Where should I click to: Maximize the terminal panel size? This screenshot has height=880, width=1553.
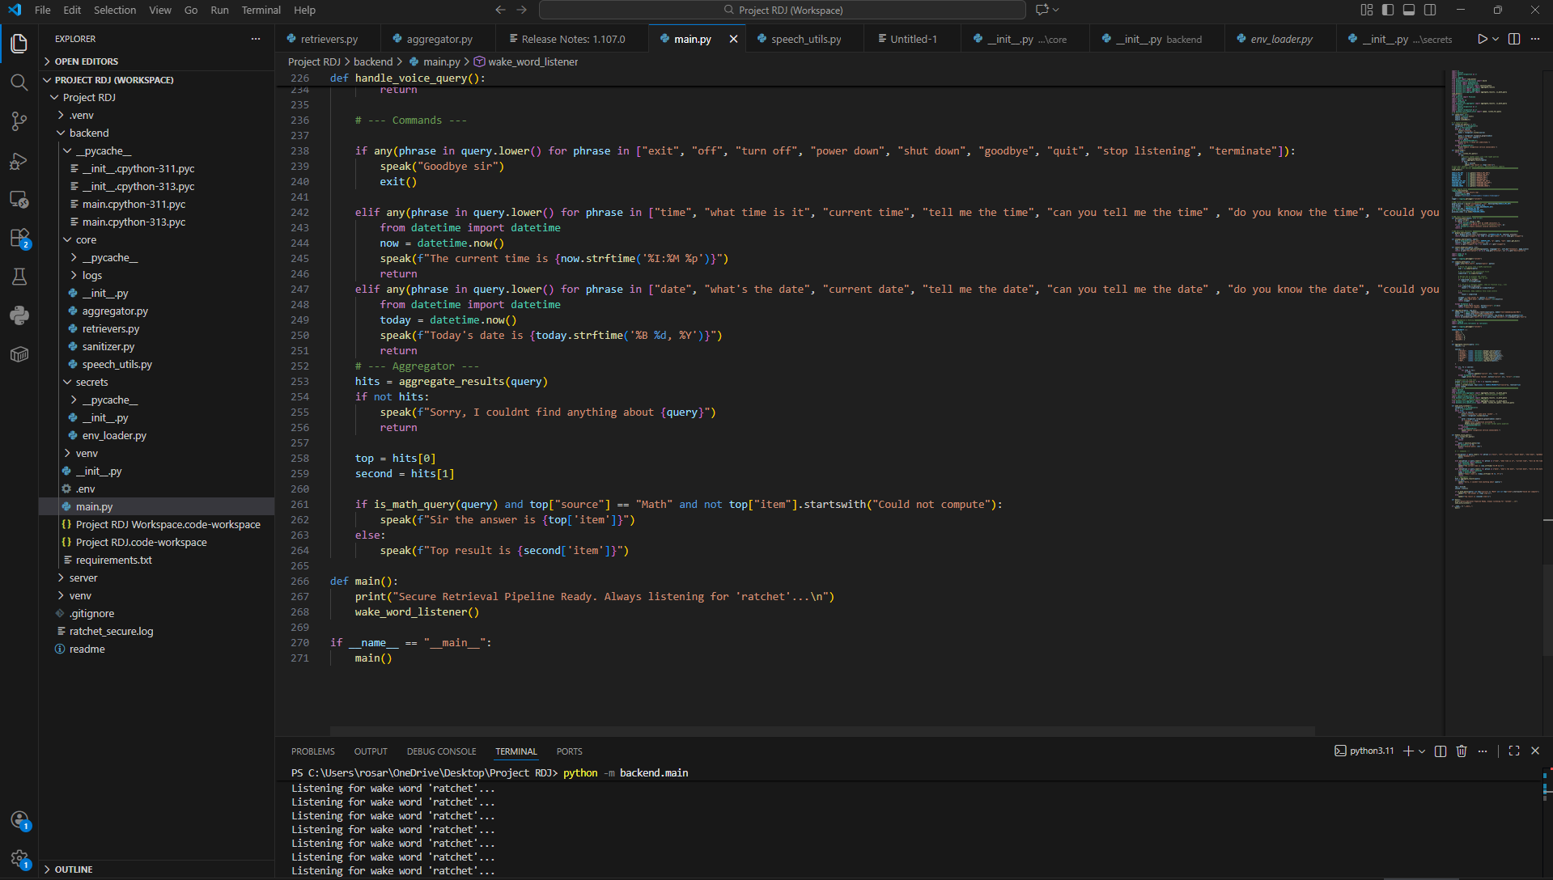(1513, 751)
